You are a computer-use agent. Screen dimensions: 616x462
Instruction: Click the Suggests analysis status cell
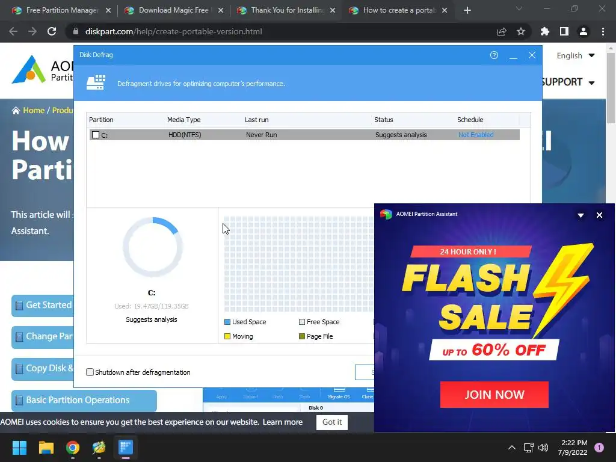click(401, 135)
